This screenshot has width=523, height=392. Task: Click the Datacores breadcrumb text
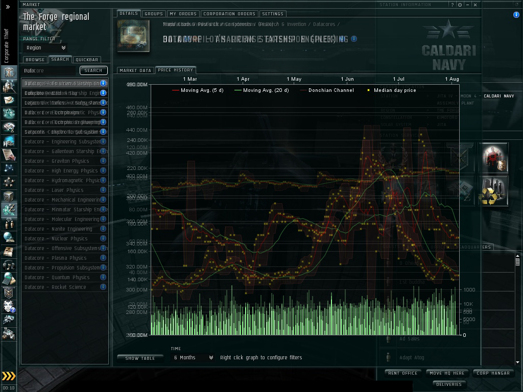pyautogui.click(x=324, y=24)
